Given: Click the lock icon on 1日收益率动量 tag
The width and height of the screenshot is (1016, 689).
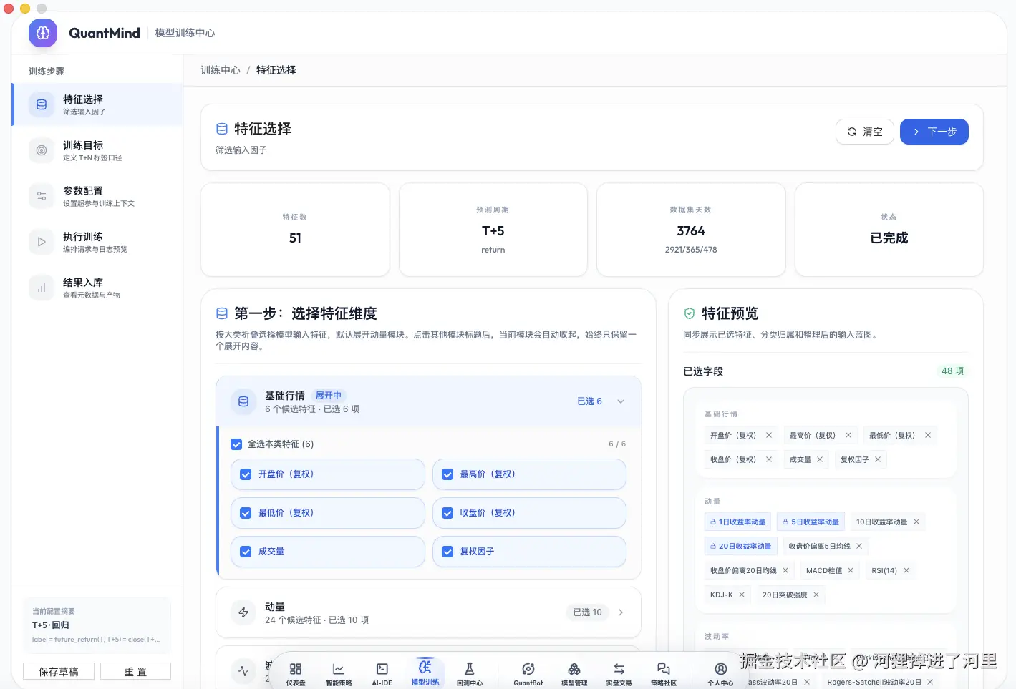Looking at the screenshot, I should click(x=713, y=522).
